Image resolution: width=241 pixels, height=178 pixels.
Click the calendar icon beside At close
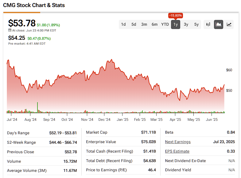(10, 30)
